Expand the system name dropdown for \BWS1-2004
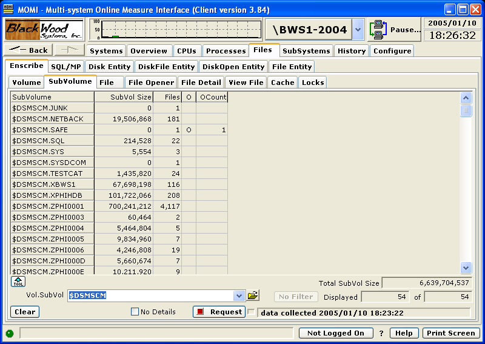The image size is (485, 344). [358, 29]
